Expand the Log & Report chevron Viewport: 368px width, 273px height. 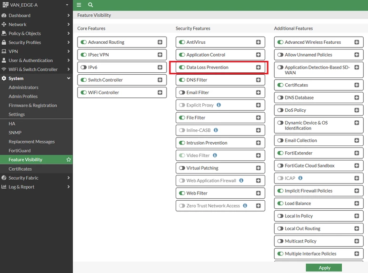pos(69,187)
